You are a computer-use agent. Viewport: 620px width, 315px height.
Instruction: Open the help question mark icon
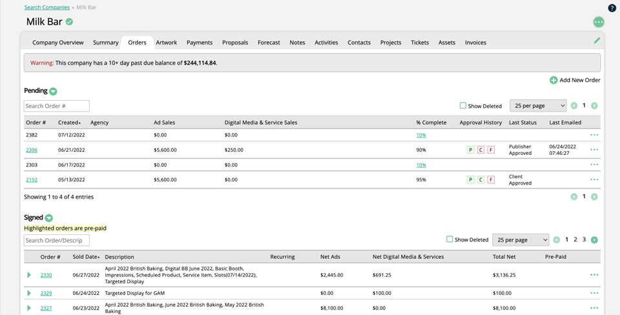(x=612, y=8)
